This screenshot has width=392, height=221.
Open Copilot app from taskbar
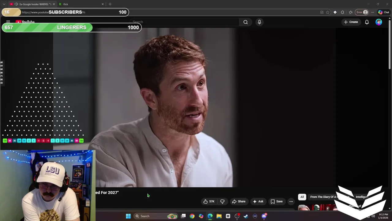[x=201, y=216]
